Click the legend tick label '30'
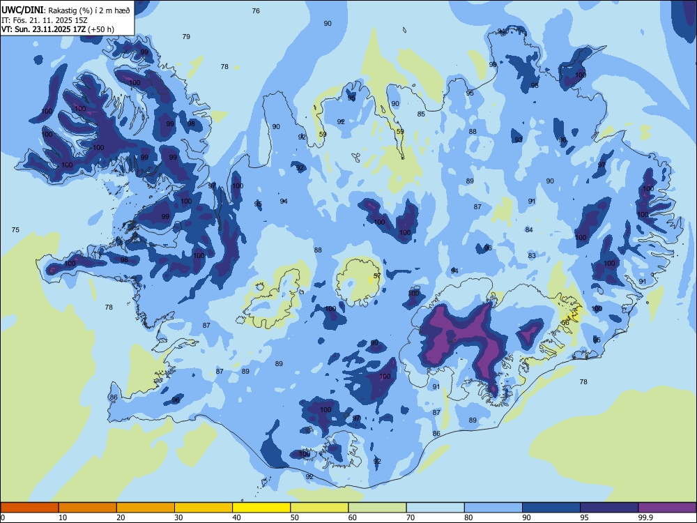The image size is (697, 523). [178, 517]
